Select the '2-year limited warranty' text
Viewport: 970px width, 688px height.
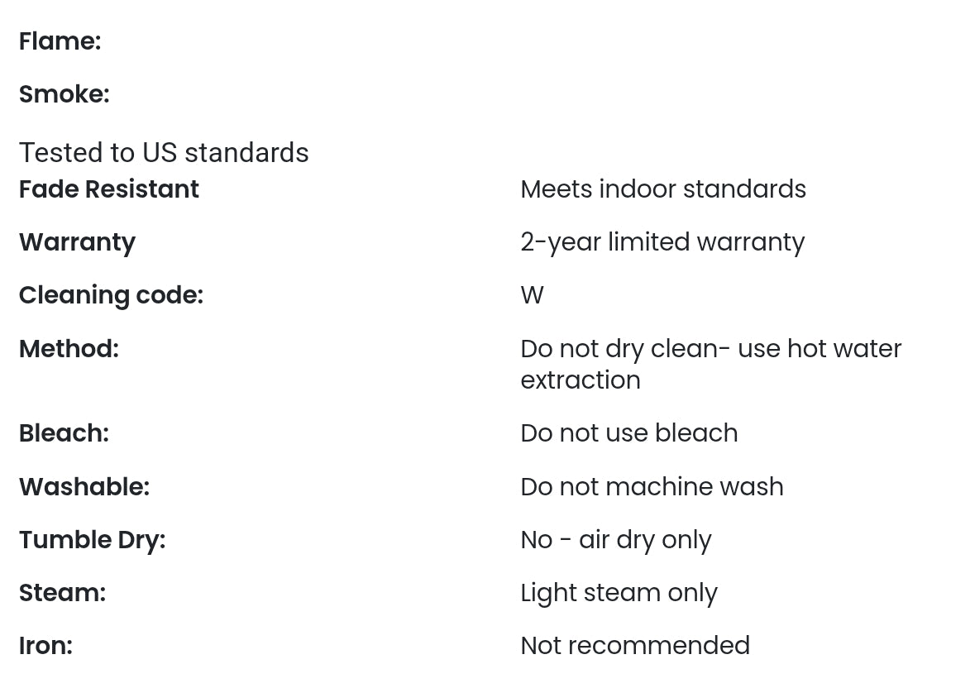[662, 242]
